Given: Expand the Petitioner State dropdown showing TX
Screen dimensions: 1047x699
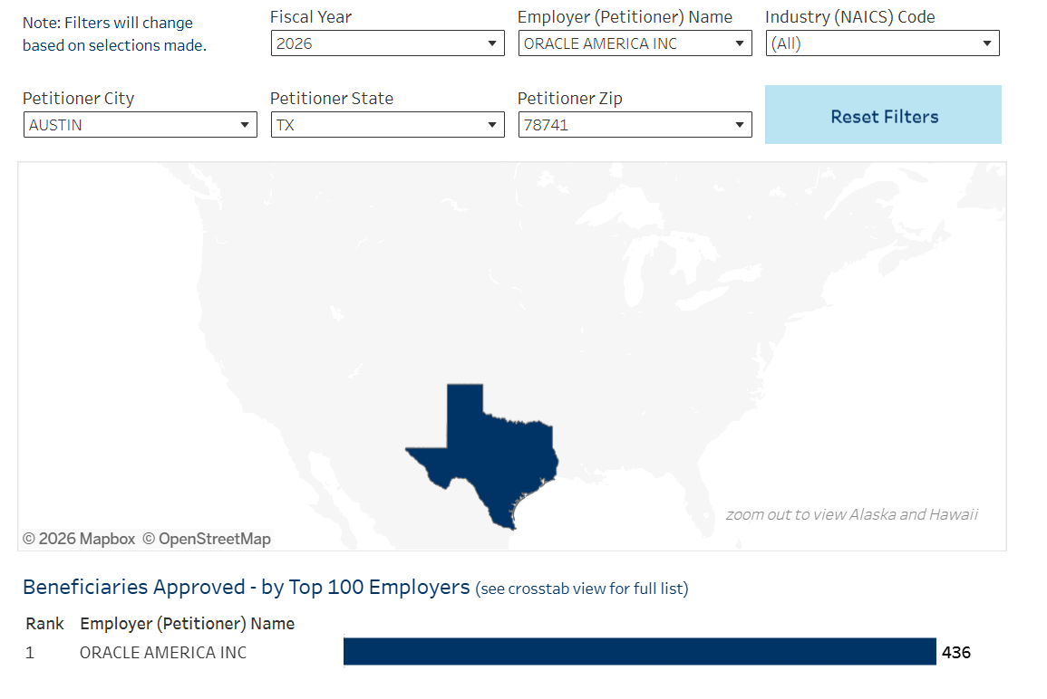Looking at the screenshot, I should [387, 125].
